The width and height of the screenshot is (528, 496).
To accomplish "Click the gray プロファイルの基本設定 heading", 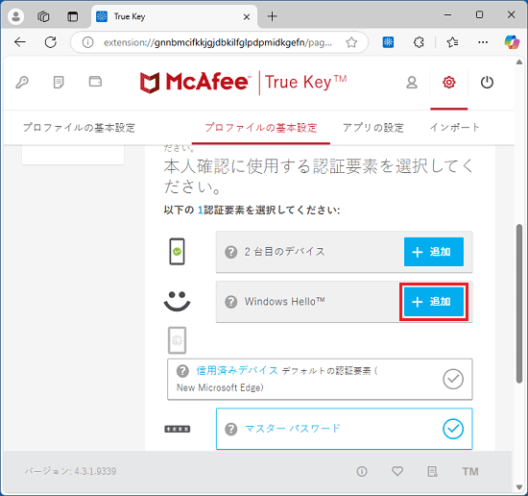I will coord(79,128).
